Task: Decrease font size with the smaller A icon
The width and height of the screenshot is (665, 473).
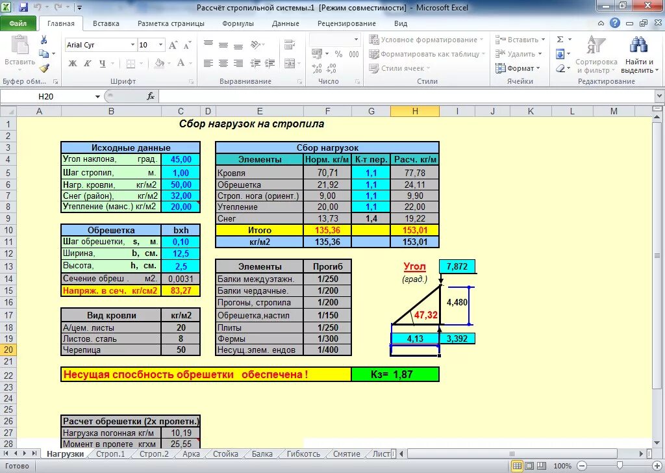Action: point(187,45)
